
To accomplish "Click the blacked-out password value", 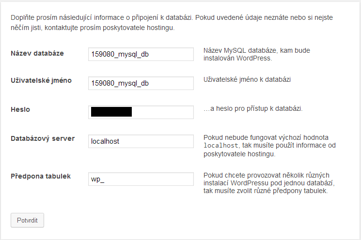I will pyautogui.click(x=111, y=112).
